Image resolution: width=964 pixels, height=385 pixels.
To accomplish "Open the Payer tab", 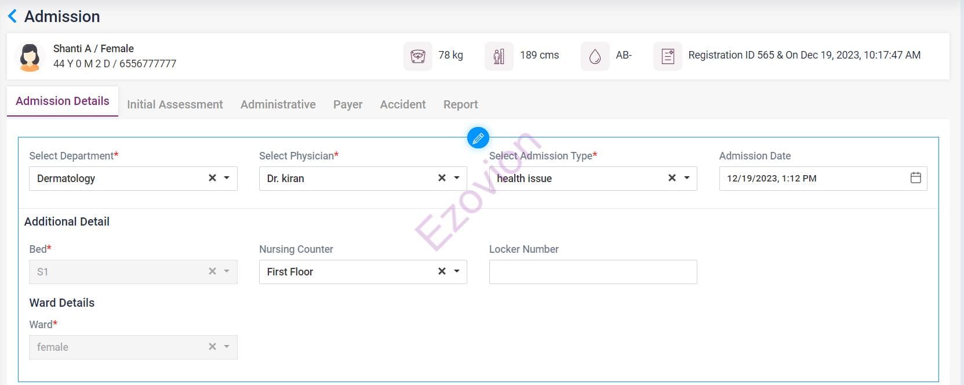I will point(348,104).
